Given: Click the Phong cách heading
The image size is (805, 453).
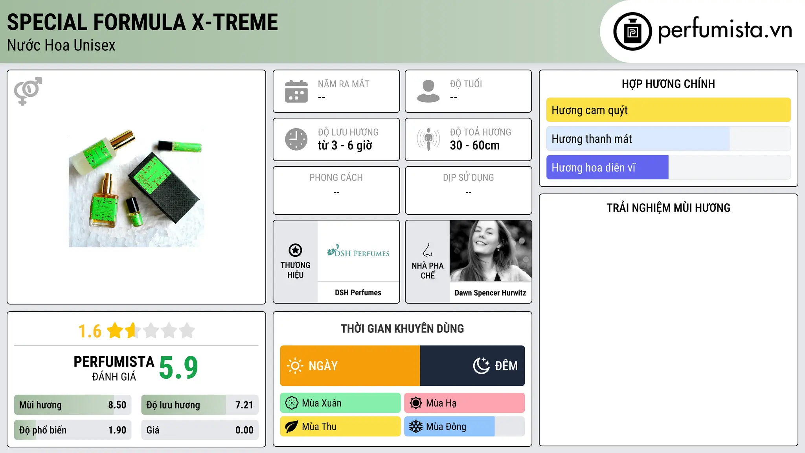Looking at the screenshot, I should point(336,178).
